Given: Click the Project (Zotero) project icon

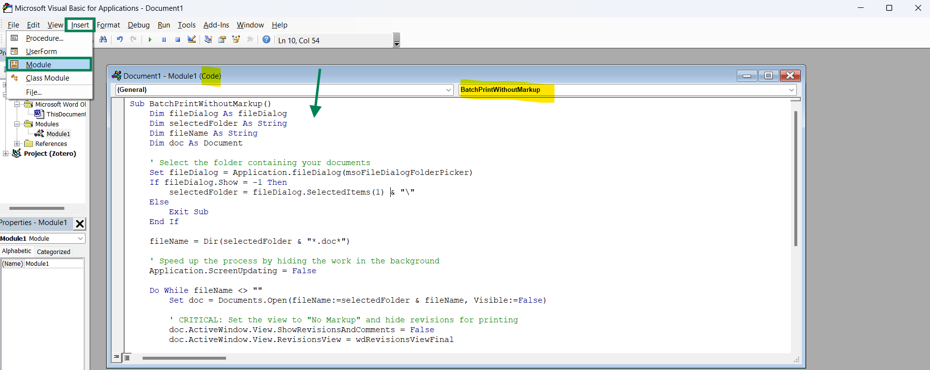Looking at the screenshot, I should click(17, 153).
